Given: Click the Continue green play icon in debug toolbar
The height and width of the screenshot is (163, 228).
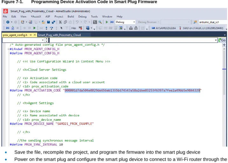Looking at the screenshot, I should (x=34, y=28).
